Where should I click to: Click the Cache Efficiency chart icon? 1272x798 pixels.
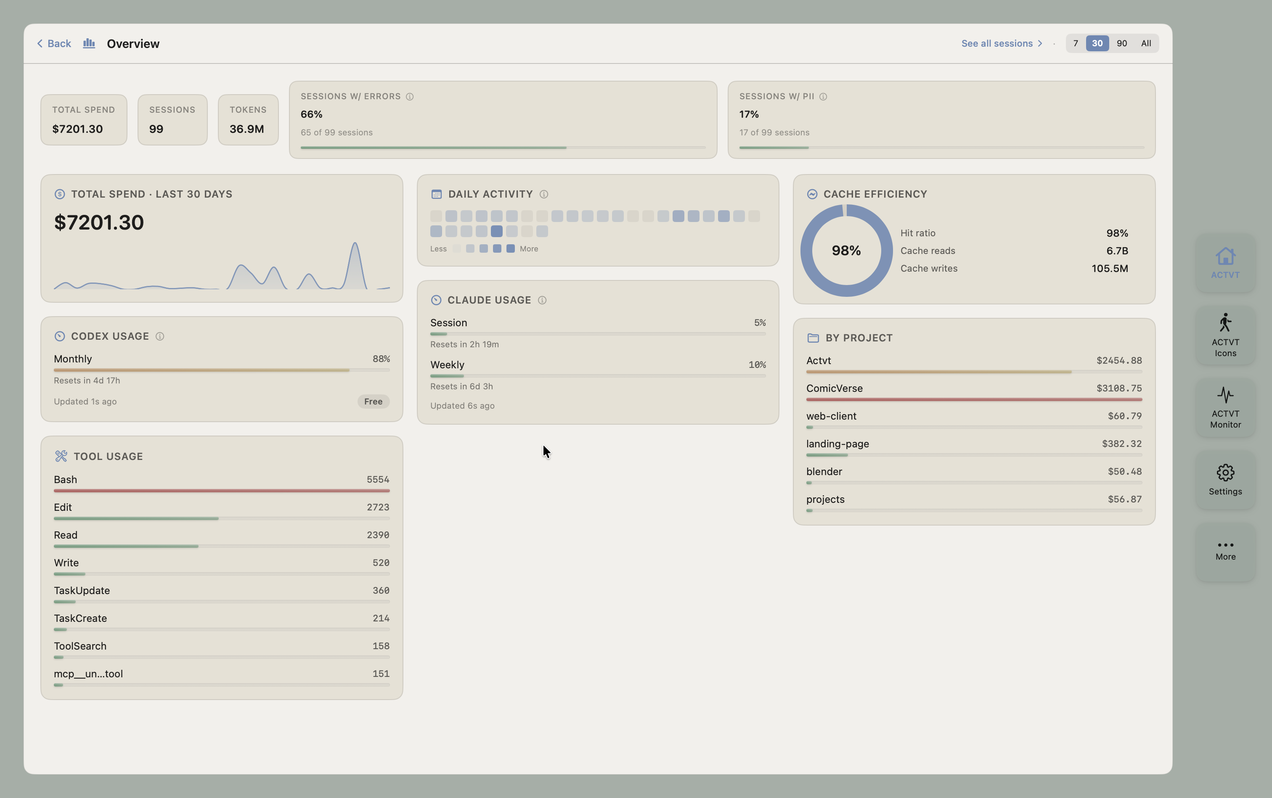tap(812, 194)
